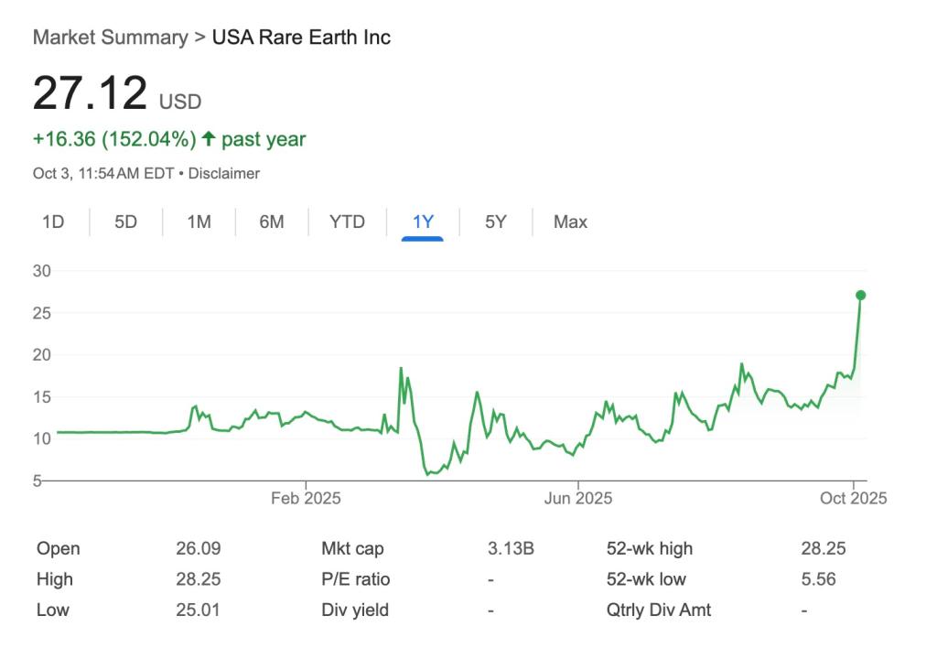The height and width of the screenshot is (648, 937).
Task: Open the Disclaimer link
Action: tap(226, 173)
